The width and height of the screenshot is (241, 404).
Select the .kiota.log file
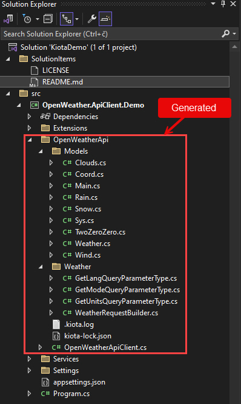(79, 324)
